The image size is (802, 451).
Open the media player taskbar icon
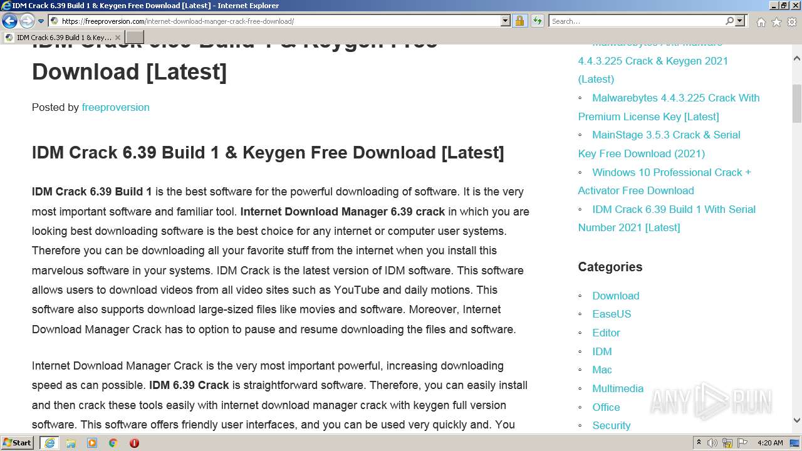[92, 443]
